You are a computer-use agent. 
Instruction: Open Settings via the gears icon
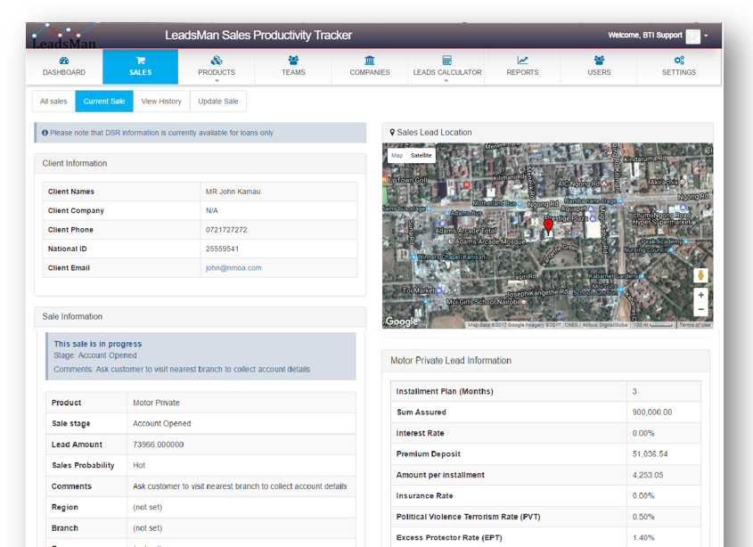point(678,61)
